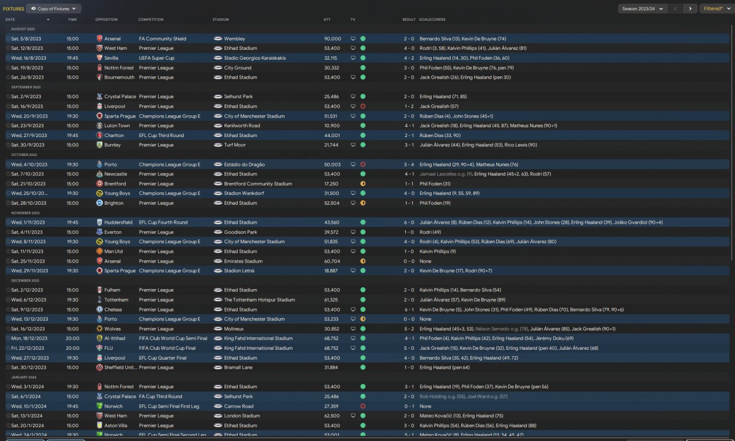Click the Wolves club badge
The image size is (735, 441).
99,329
